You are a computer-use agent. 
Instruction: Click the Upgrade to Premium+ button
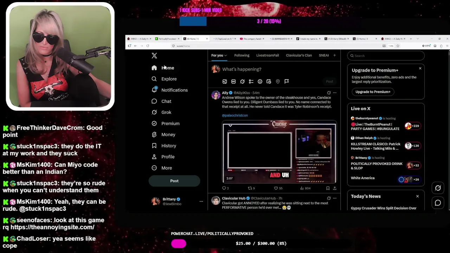(x=373, y=92)
